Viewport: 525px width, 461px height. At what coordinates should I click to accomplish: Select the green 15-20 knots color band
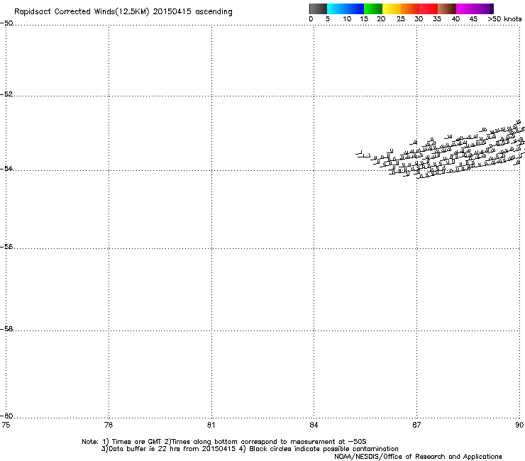[x=373, y=9]
